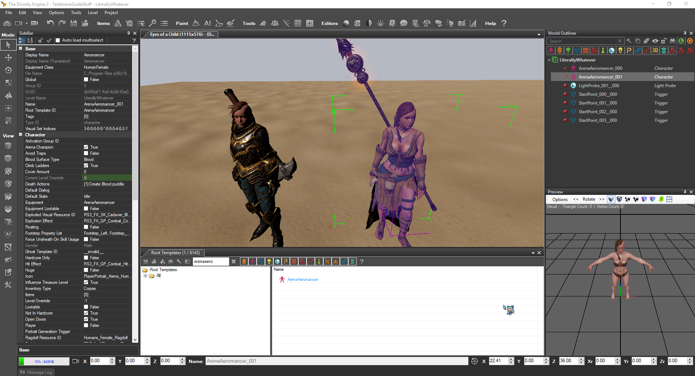Toggle the Avoid Traps checkbox
Viewport: 695px width, 376px height.
coord(86,153)
